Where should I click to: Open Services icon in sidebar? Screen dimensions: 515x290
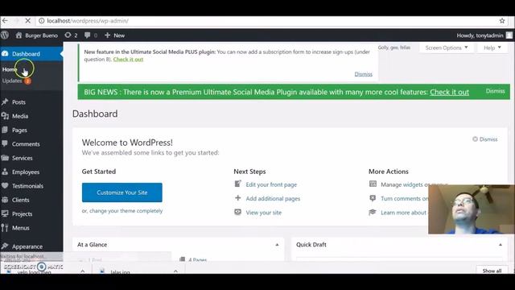5,158
